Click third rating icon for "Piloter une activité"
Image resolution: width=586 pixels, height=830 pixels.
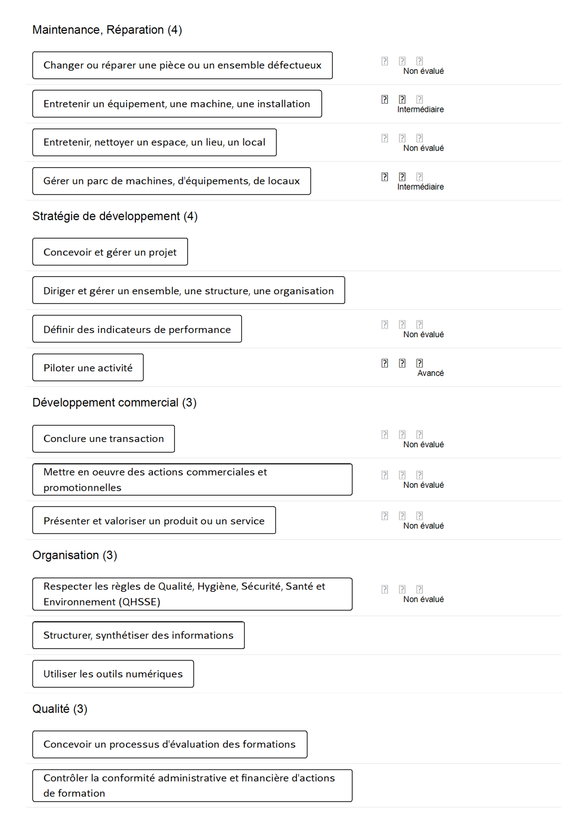coord(419,363)
